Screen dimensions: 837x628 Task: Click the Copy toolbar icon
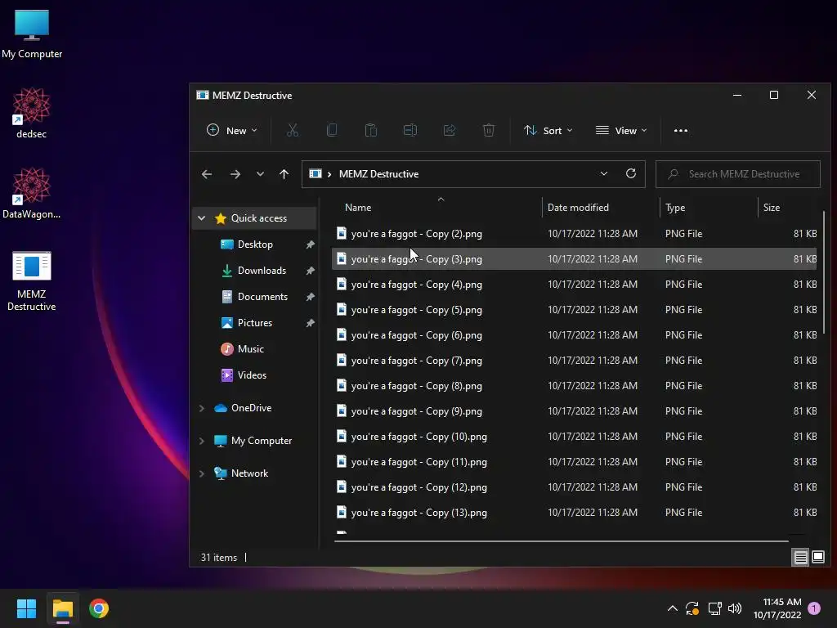tap(332, 130)
